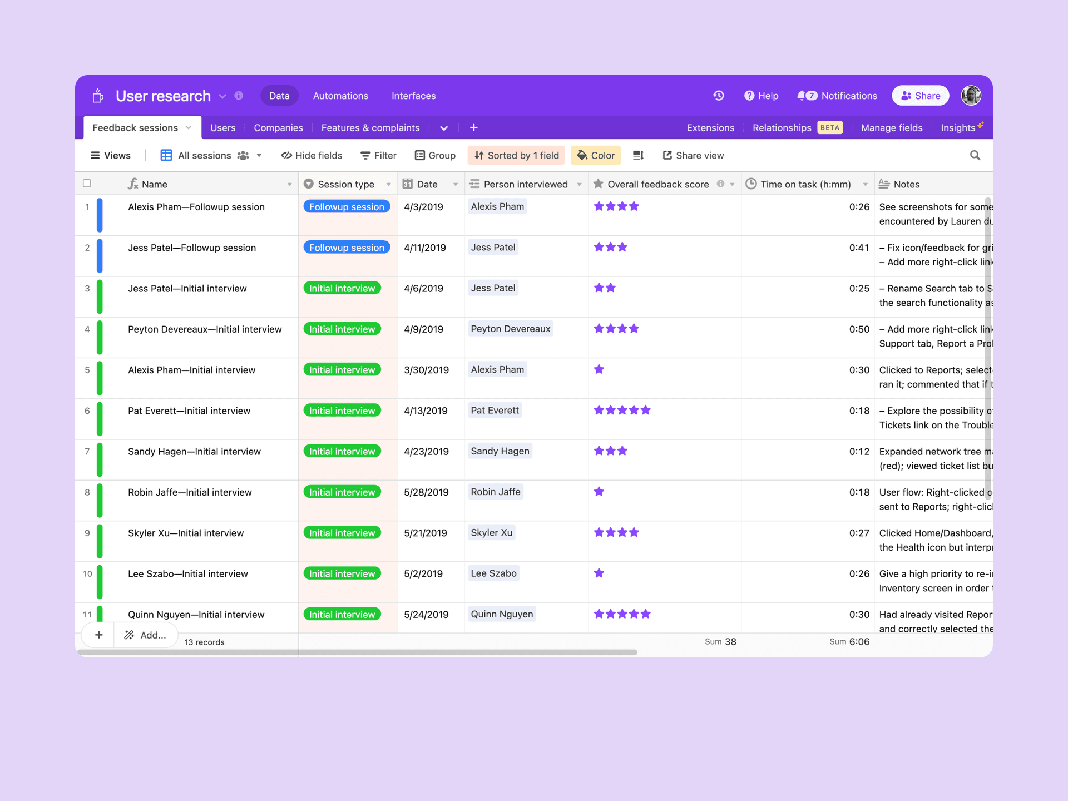Image resolution: width=1068 pixels, height=801 pixels.
Task: Click the row height icon
Action: 639,155
